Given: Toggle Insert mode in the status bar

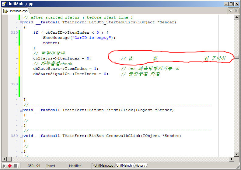Looking at the screenshot, I should [56, 166].
